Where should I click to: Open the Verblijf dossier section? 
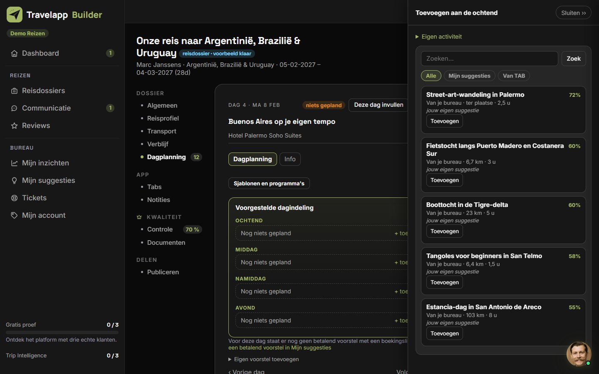(x=158, y=144)
